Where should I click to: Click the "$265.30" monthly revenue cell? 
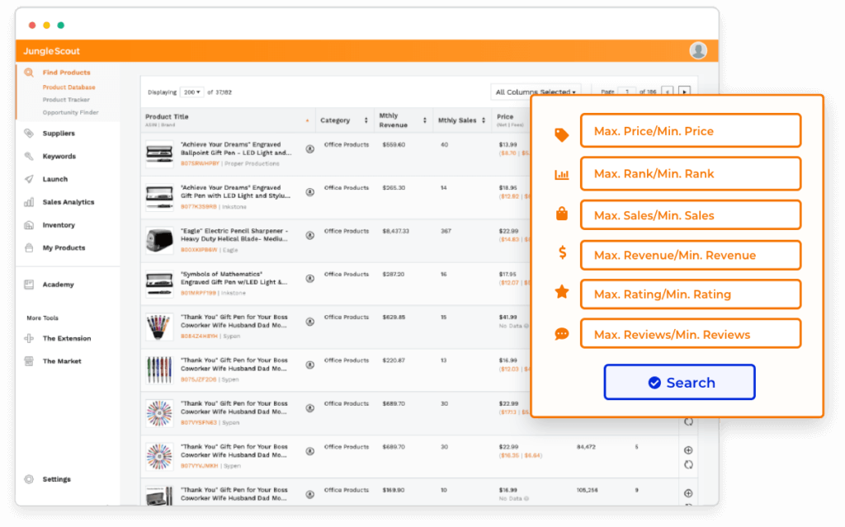click(x=394, y=188)
